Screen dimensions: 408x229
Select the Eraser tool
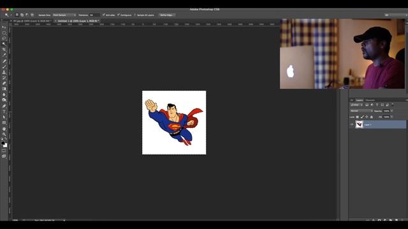click(x=4, y=83)
